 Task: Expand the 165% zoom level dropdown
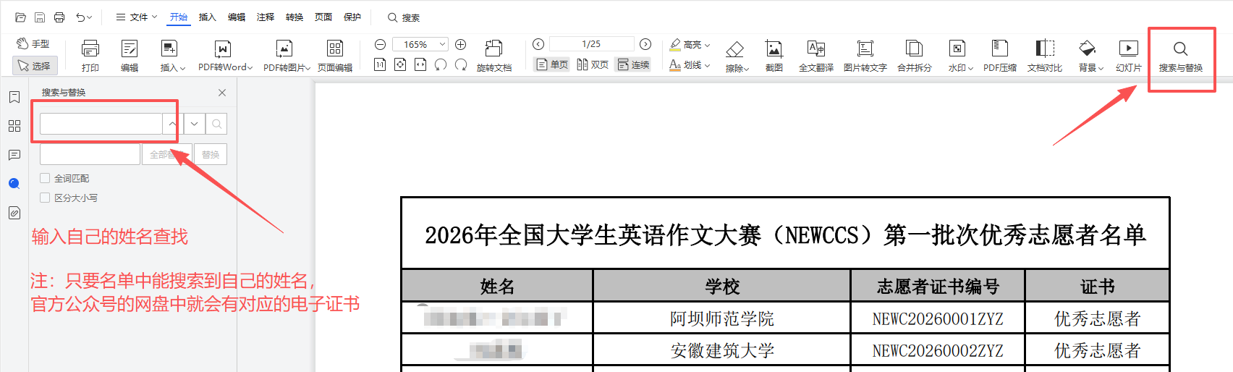[x=442, y=44]
